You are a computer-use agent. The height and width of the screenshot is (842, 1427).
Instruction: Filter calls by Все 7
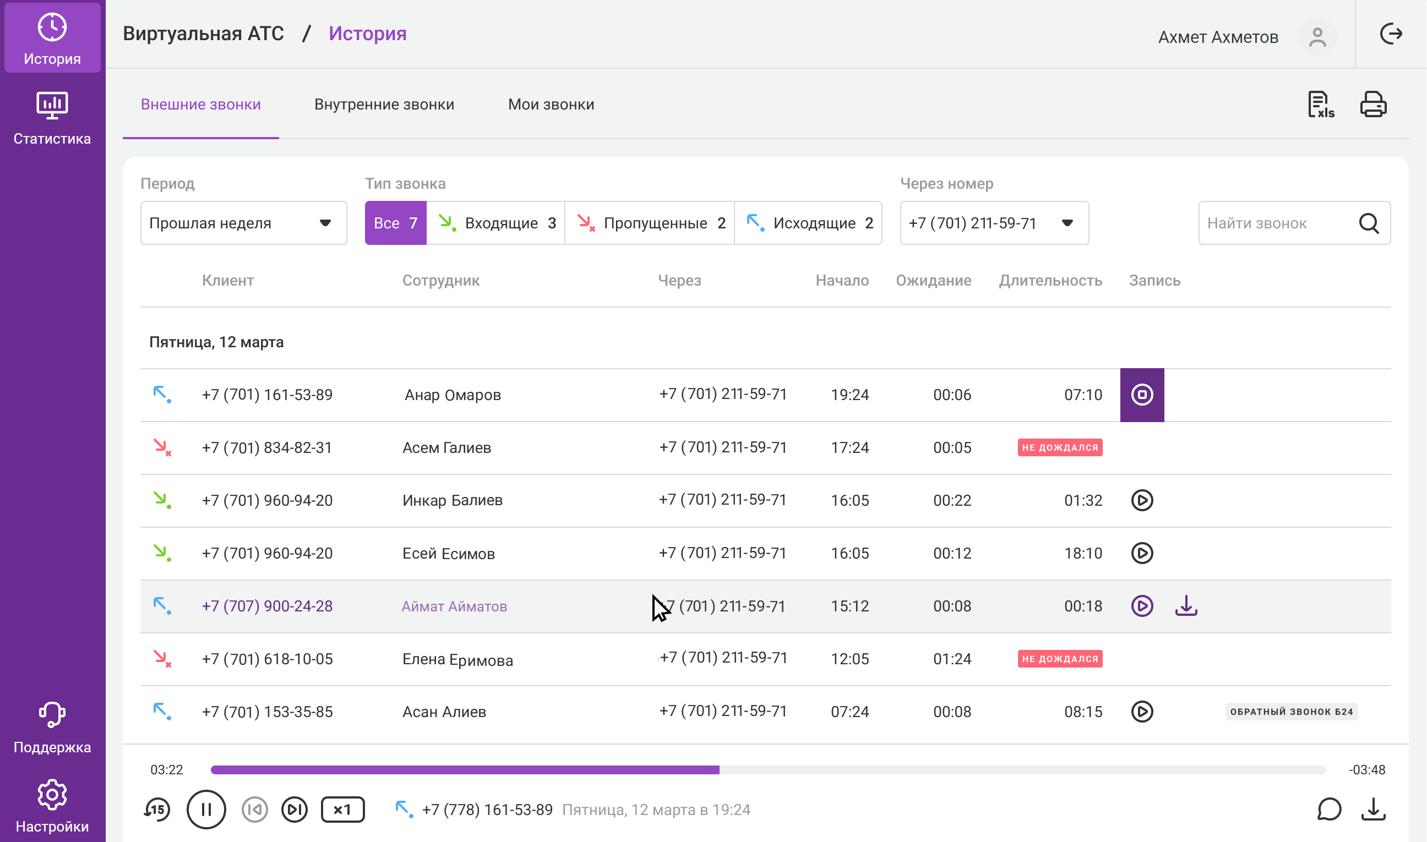coord(396,223)
